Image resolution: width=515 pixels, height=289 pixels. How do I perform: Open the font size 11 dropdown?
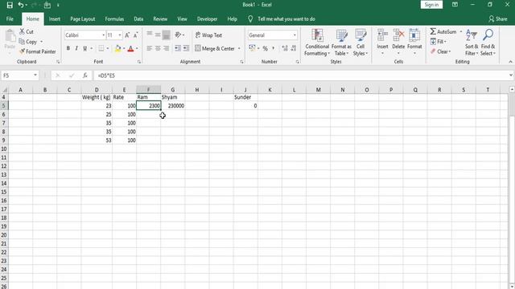120,35
